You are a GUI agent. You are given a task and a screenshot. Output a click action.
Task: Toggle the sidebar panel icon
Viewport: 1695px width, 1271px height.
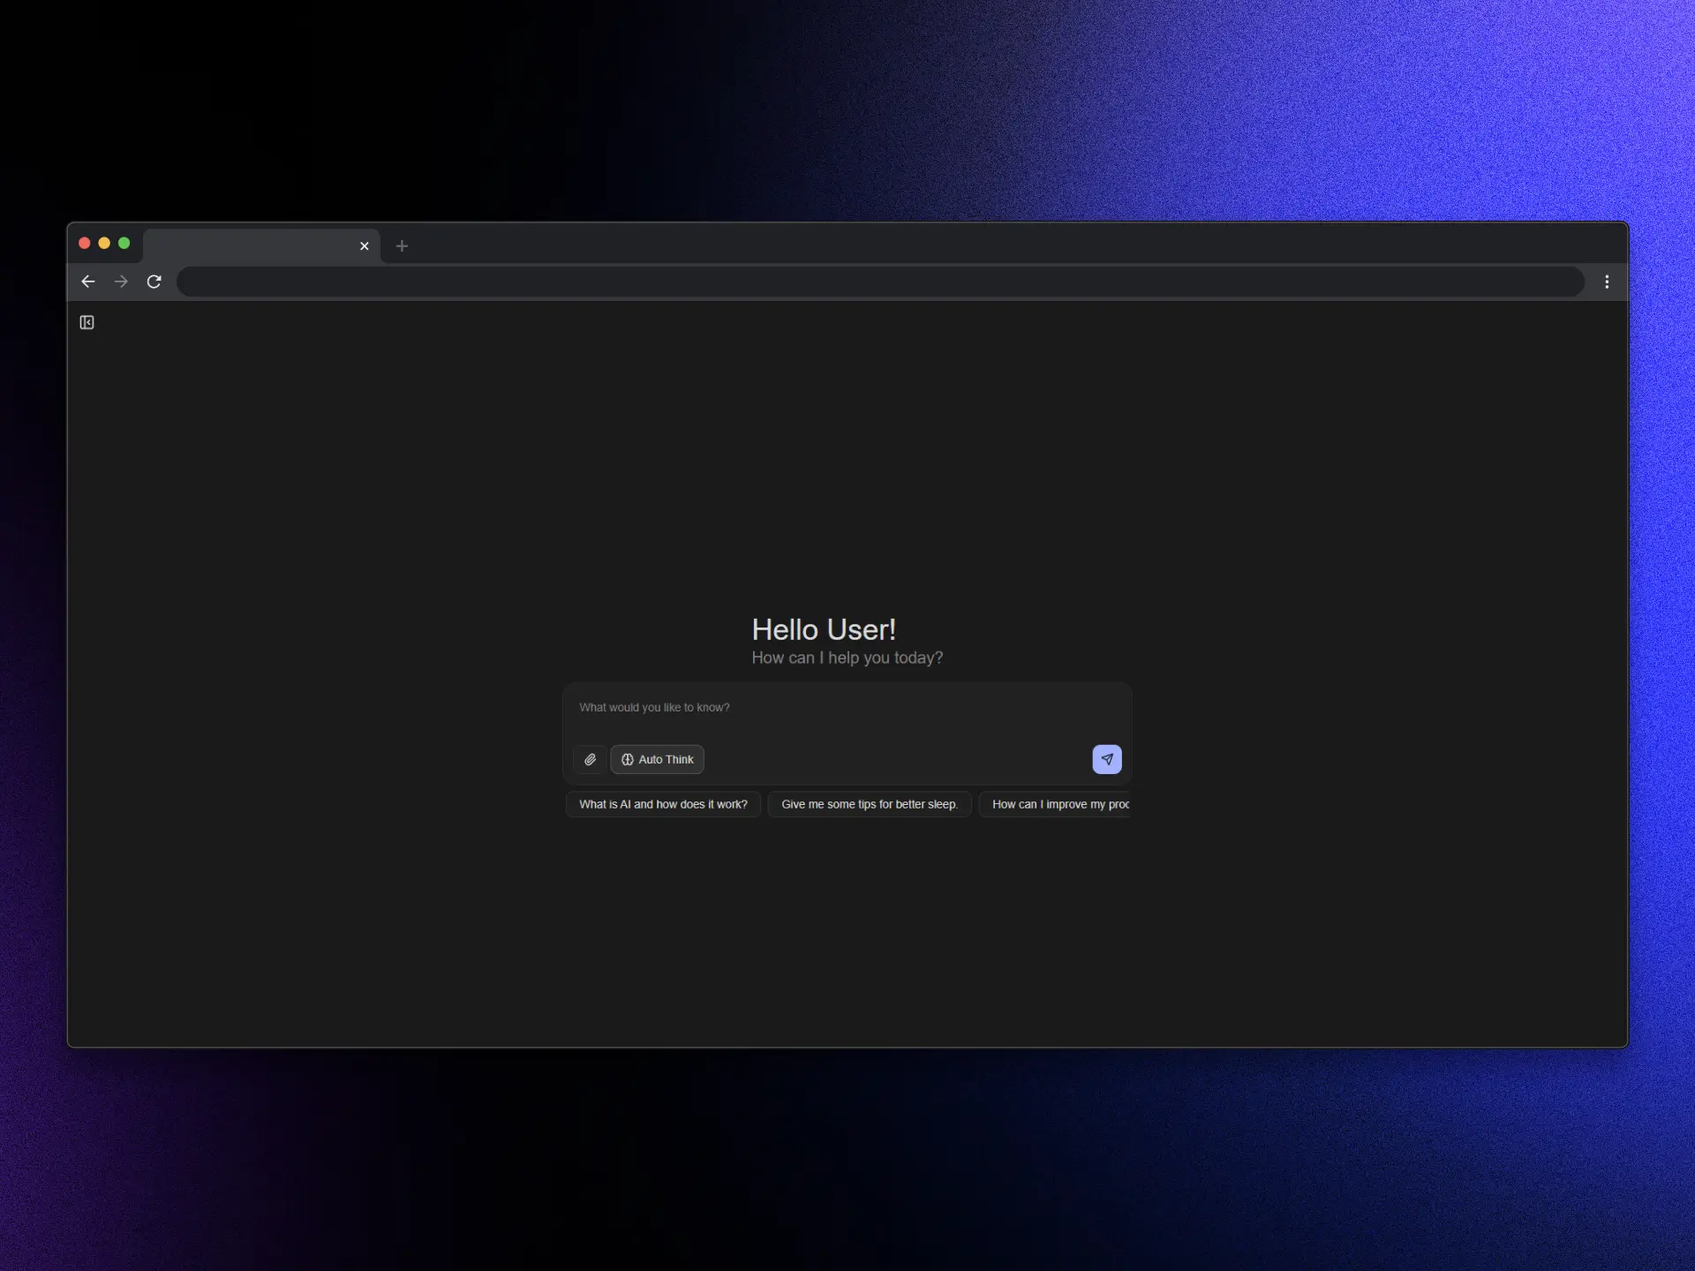click(87, 322)
